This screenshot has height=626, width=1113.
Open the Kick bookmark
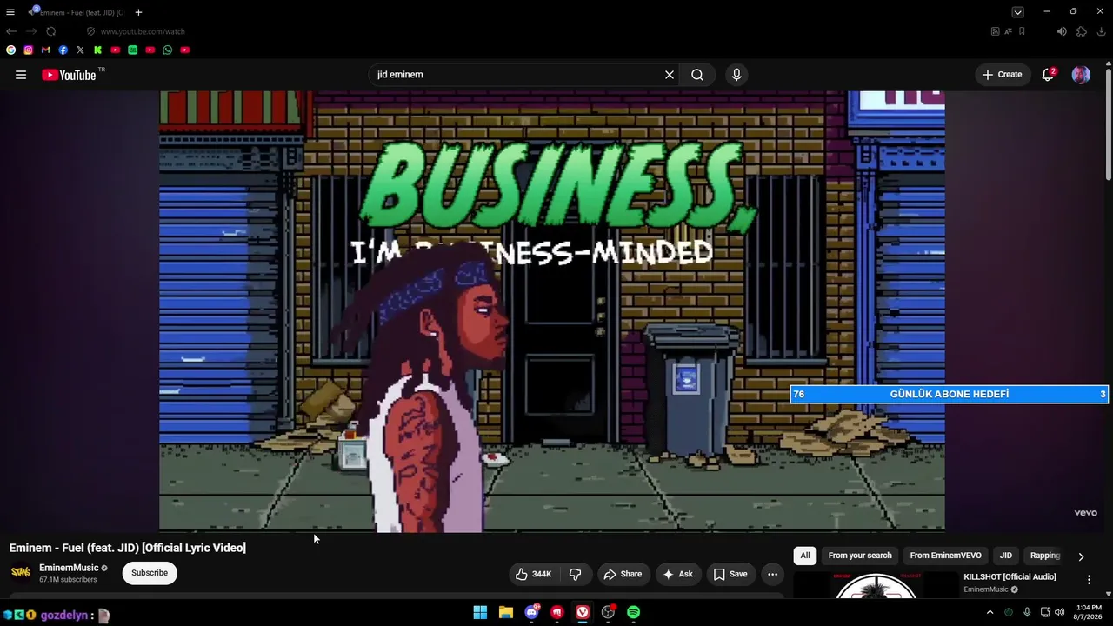(x=98, y=50)
